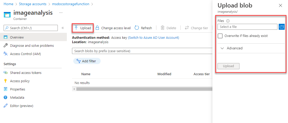Open Shared access tokens settings
Image resolution: width=288 pixels, height=123 pixels.
tap(26, 73)
